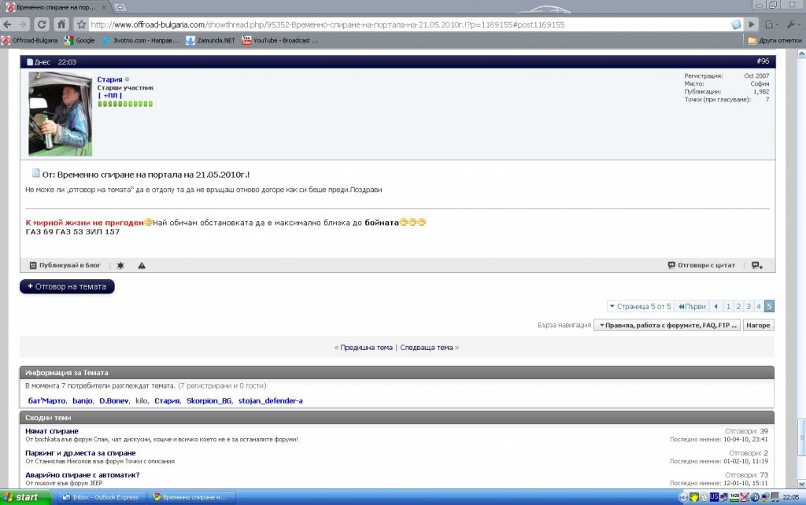
Task: Switch to Inbox - Outlook Express in taskbar
Action: 102,497
